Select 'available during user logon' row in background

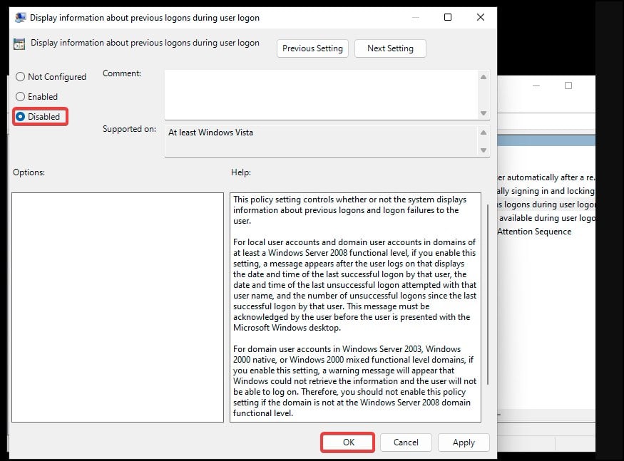coord(546,218)
